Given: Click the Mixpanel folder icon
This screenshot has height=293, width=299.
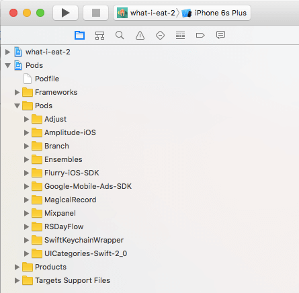Looking at the screenshot, I should (37, 213).
